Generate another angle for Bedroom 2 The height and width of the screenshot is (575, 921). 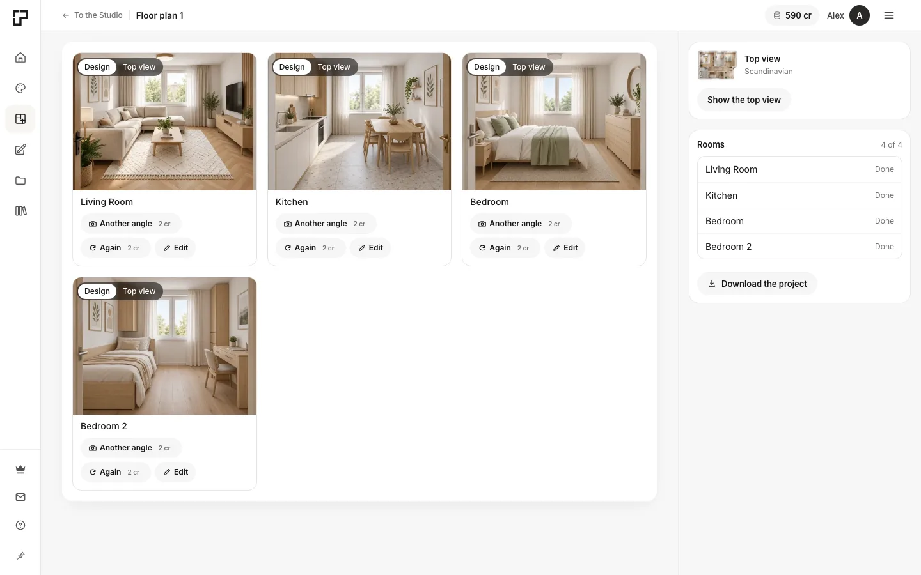click(x=131, y=448)
